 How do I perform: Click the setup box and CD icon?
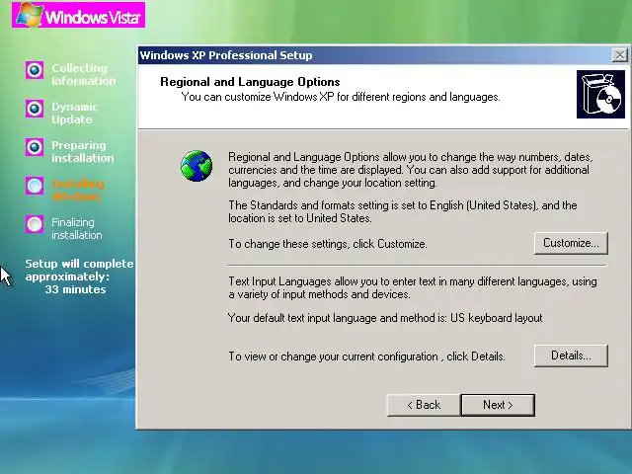pyautogui.click(x=600, y=95)
